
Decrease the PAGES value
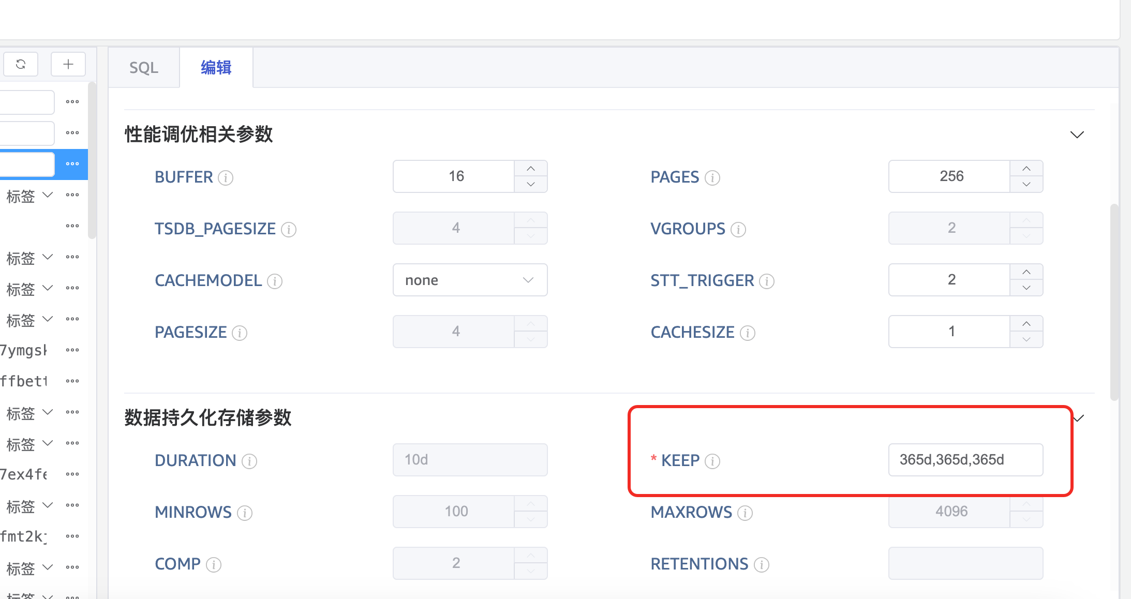tap(1026, 184)
